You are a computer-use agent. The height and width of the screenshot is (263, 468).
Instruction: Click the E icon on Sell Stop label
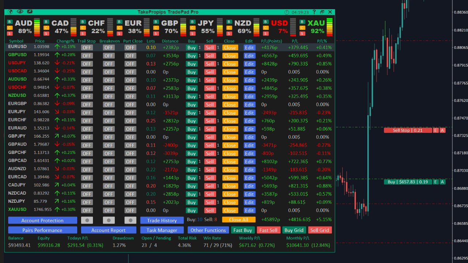click(x=436, y=130)
